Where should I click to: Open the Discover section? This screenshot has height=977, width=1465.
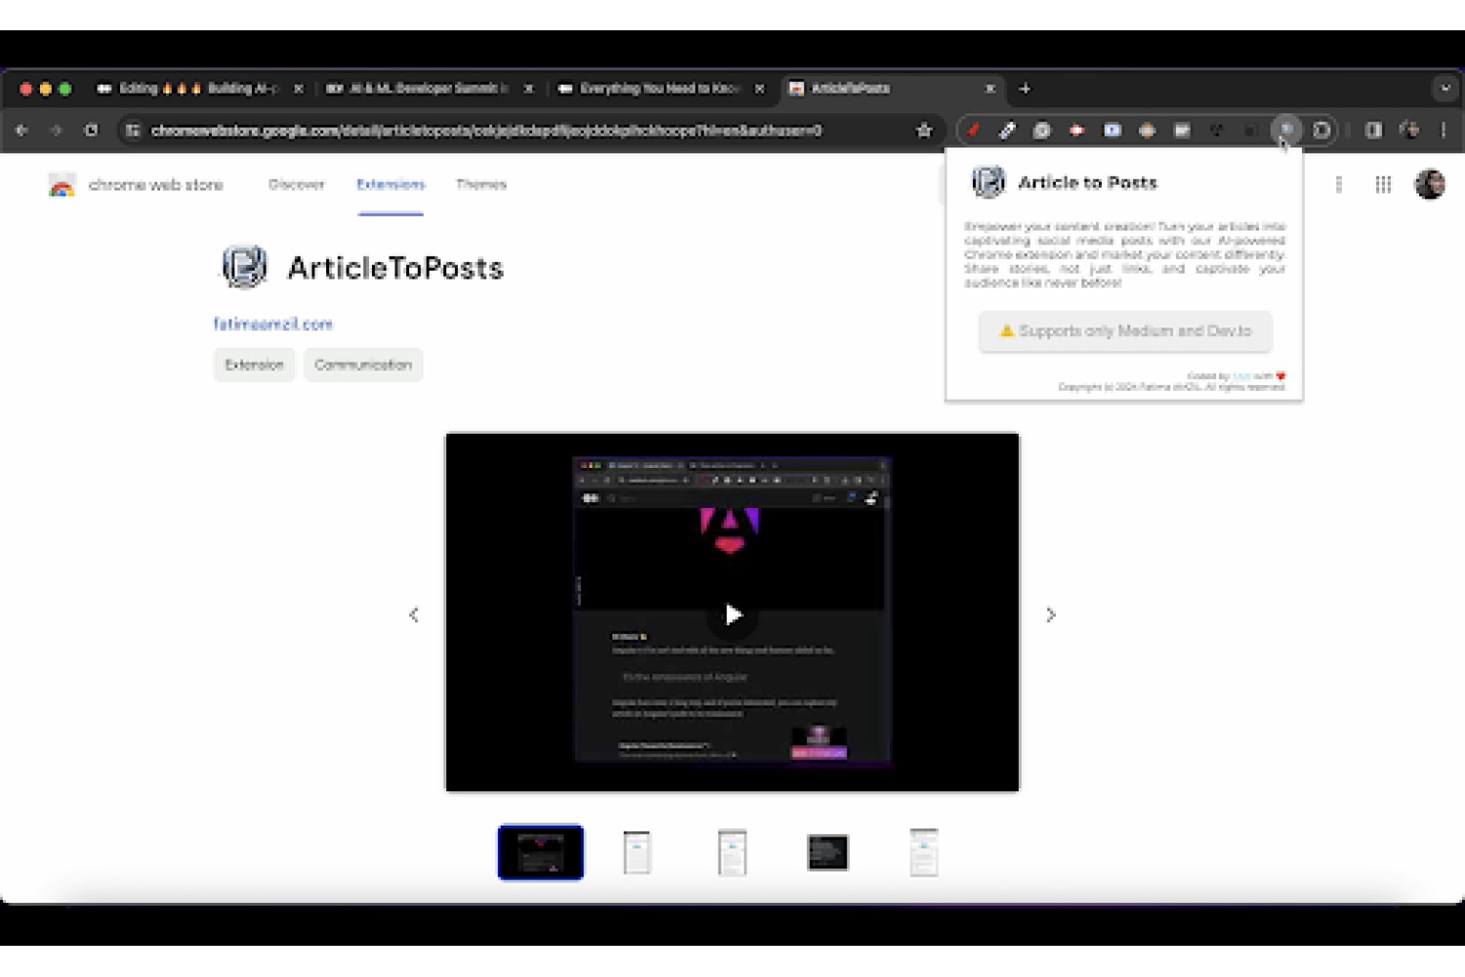click(x=296, y=184)
